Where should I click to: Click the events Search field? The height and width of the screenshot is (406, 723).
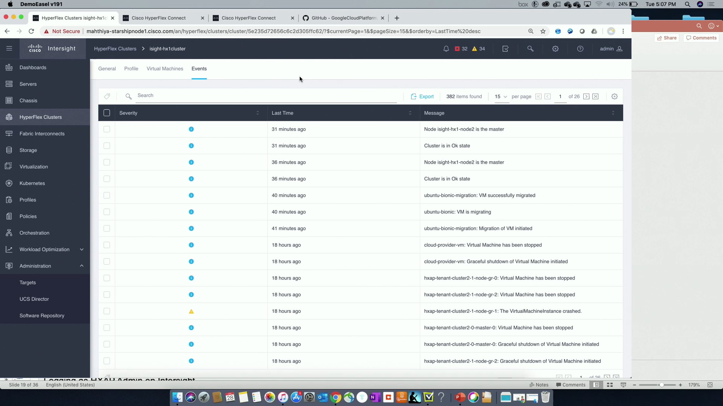266,96
